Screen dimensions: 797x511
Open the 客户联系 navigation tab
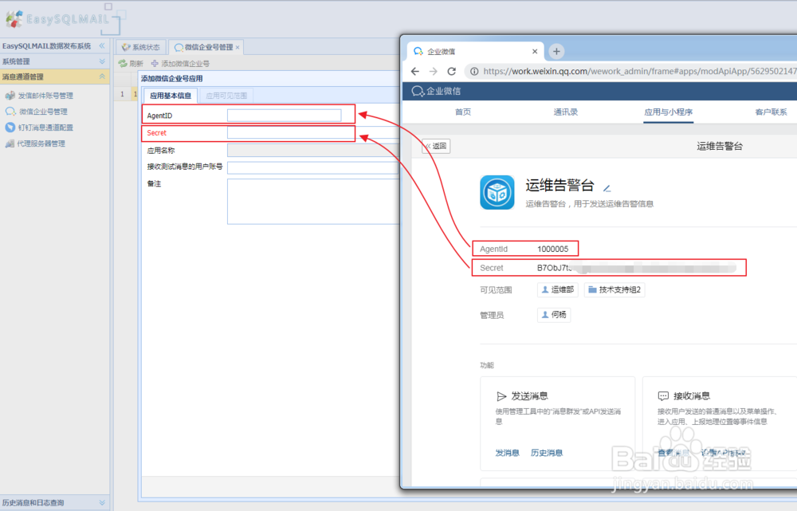coord(771,112)
